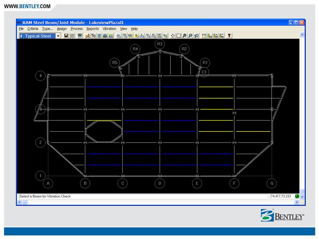Click the Design All 'DA' toolbar icon
The width and height of the screenshot is (319, 239).
87,36
